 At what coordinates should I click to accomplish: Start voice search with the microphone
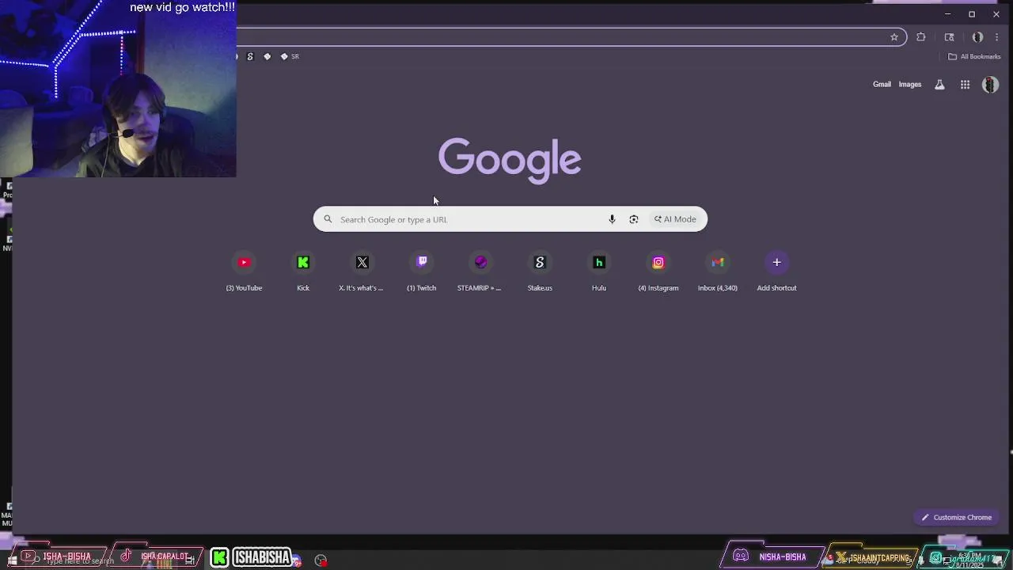(x=612, y=219)
